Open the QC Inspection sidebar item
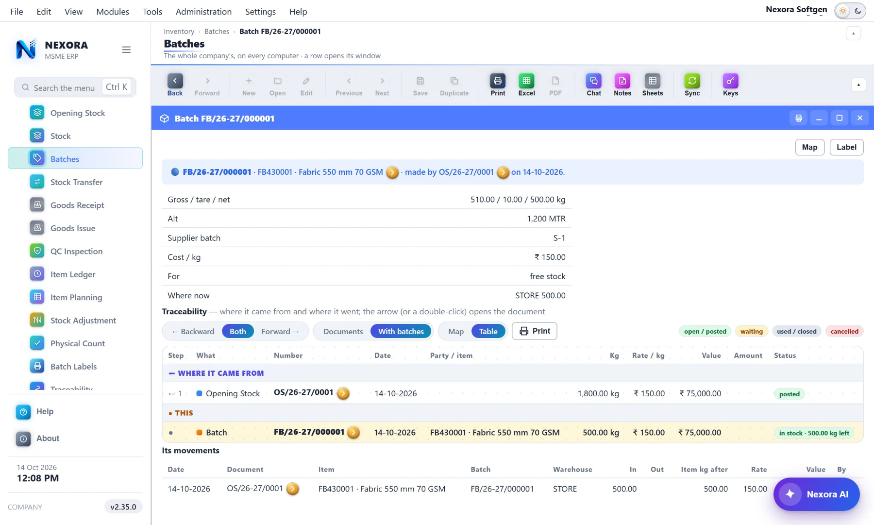This screenshot has height=525, width=874. tap(75, 251)
